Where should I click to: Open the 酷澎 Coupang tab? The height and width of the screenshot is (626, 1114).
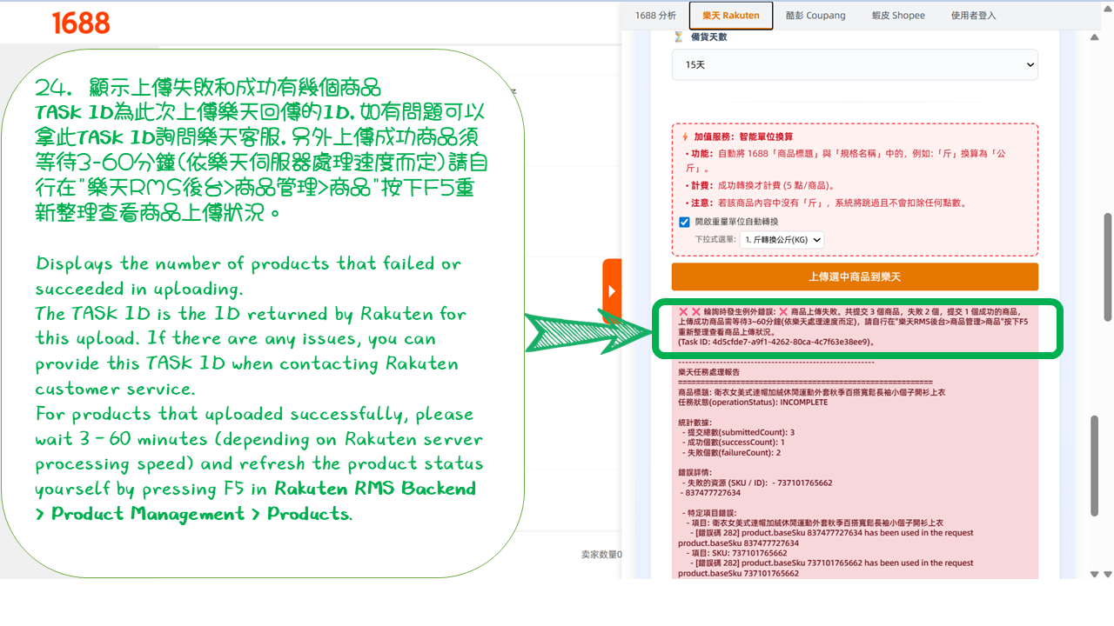click(x=815, y=16)
